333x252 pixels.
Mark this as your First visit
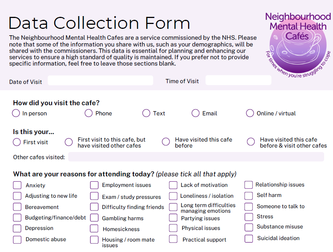click(x=16, y=142)
